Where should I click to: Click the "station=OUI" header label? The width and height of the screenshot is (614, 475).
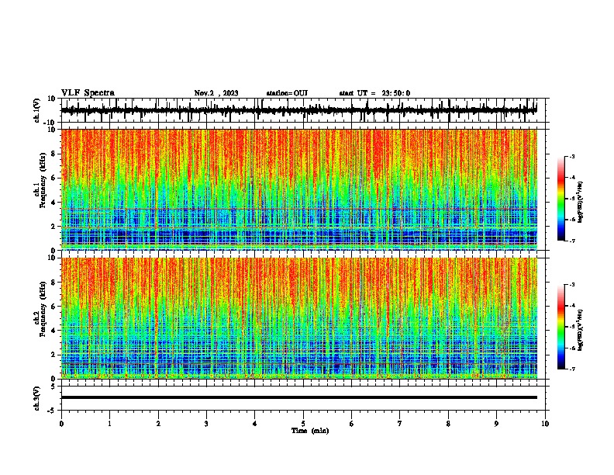pyautogui.click(x=287, y=93)
